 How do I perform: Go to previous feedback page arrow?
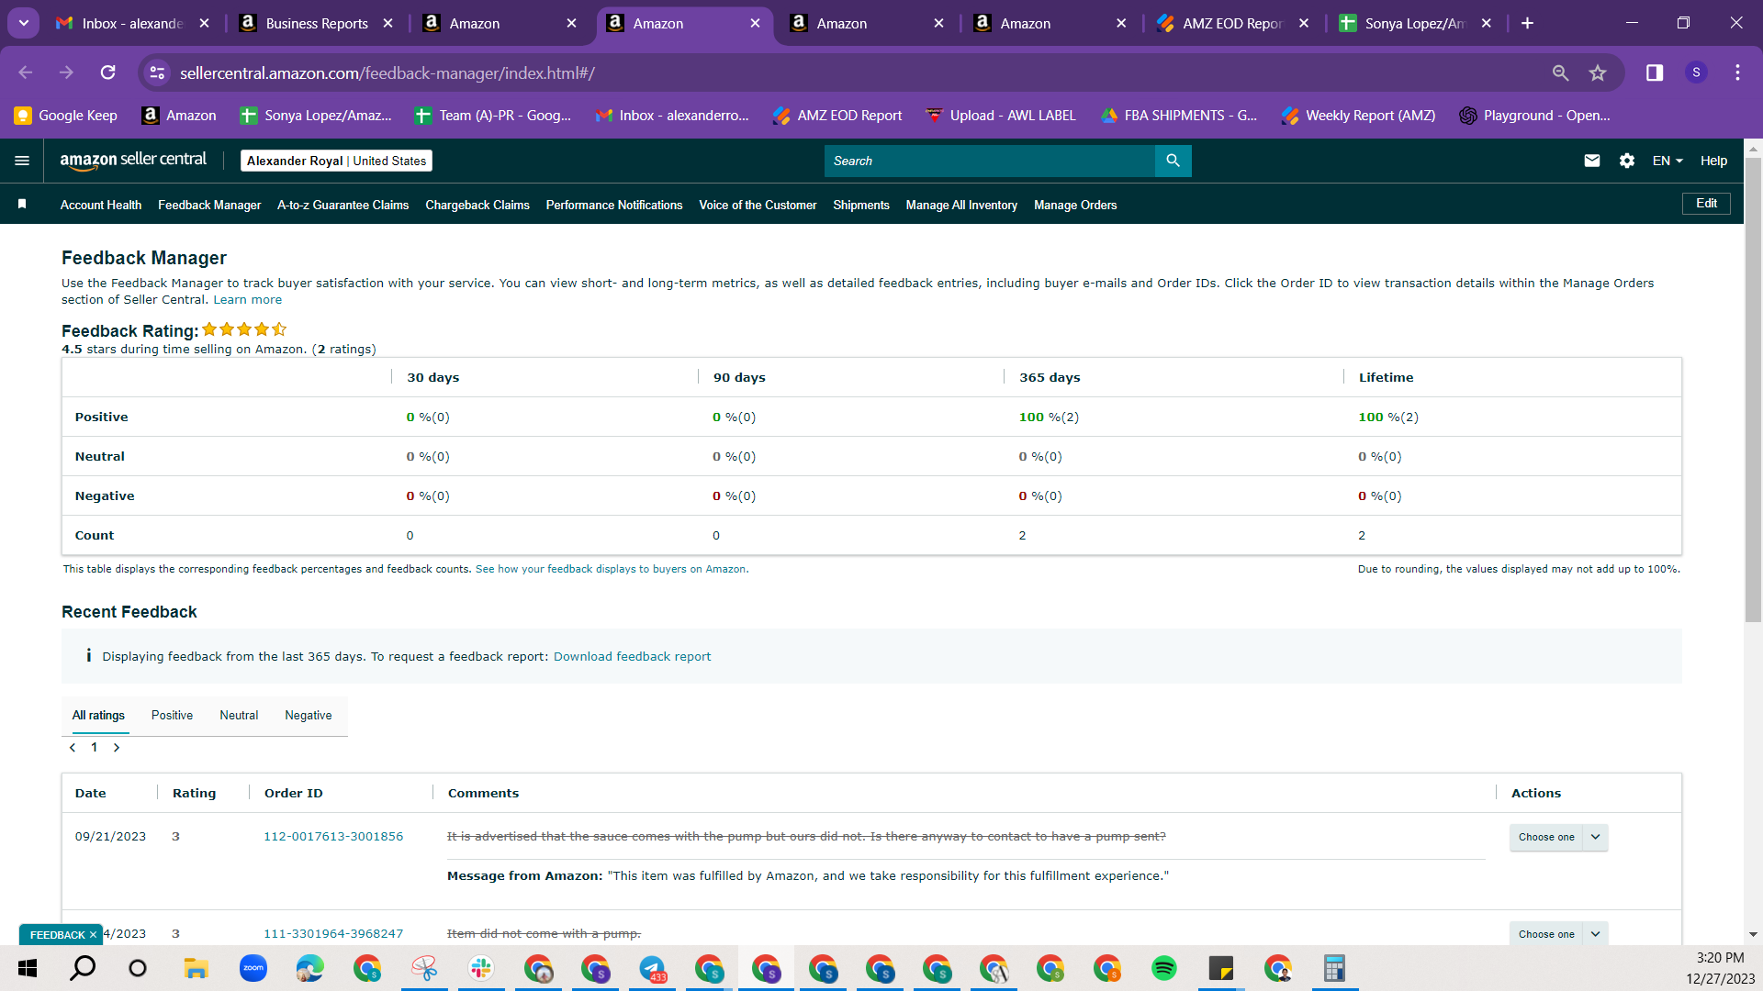point(73,748)
